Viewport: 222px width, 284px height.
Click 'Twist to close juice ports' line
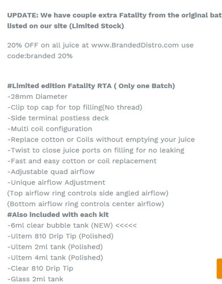coord(95,151)
